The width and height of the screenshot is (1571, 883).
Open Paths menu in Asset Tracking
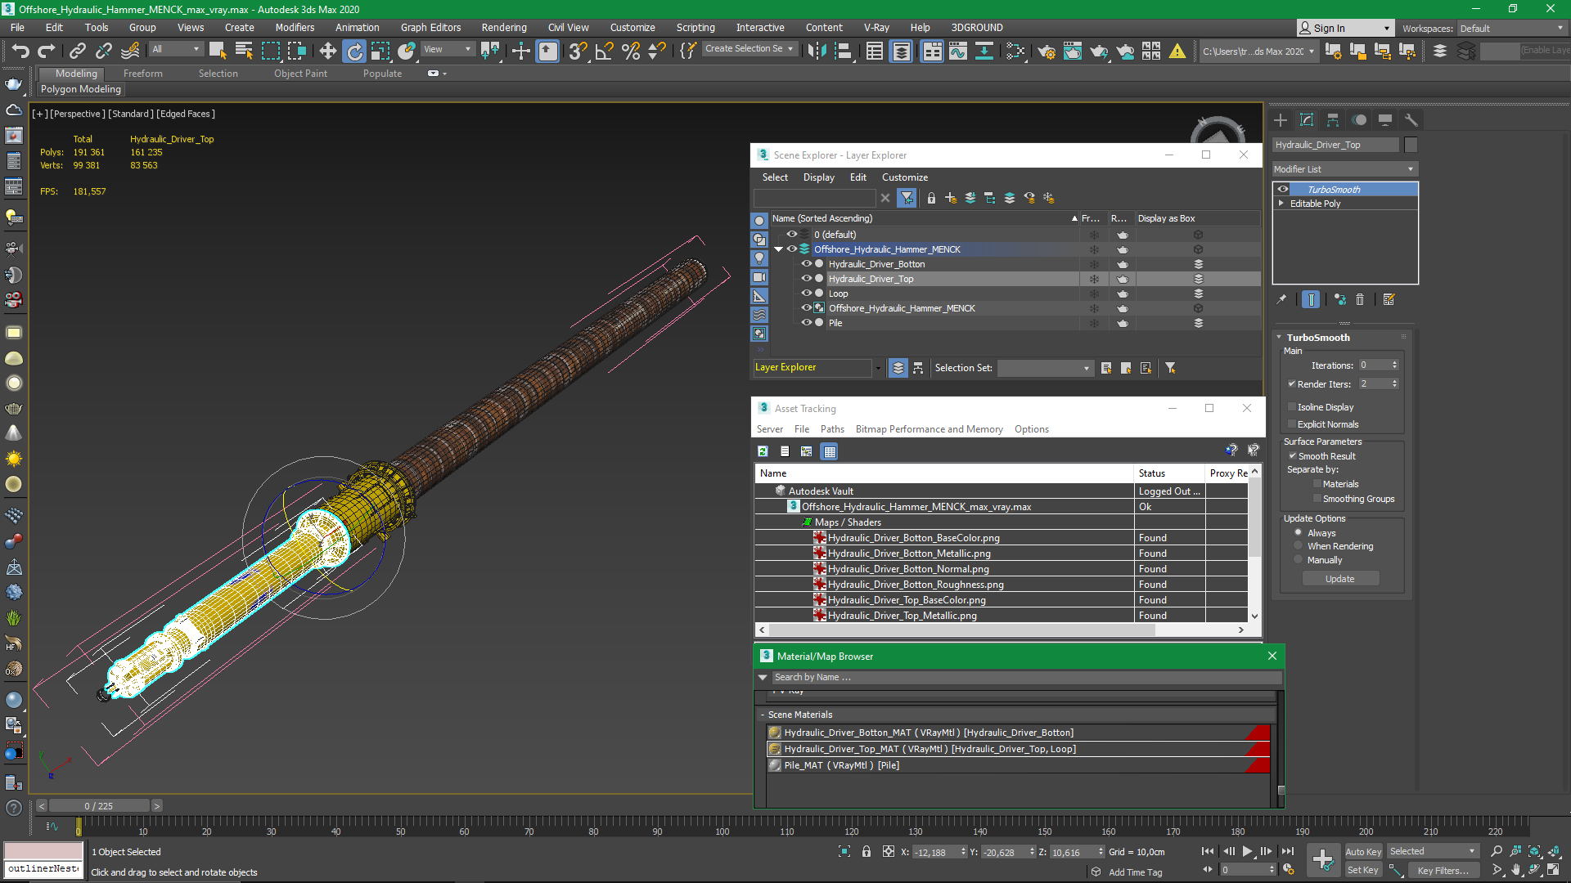(832, 429)
